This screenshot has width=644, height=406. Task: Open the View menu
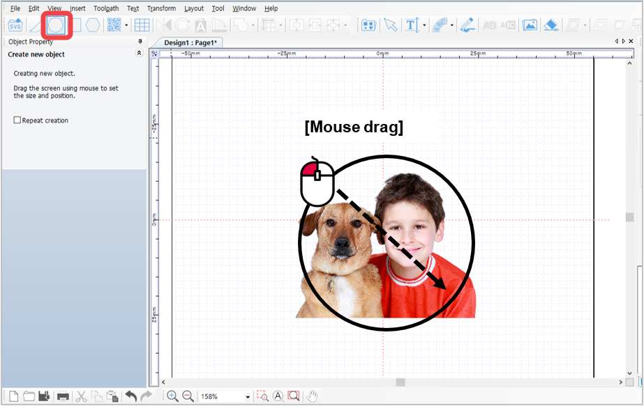[54, 8]
